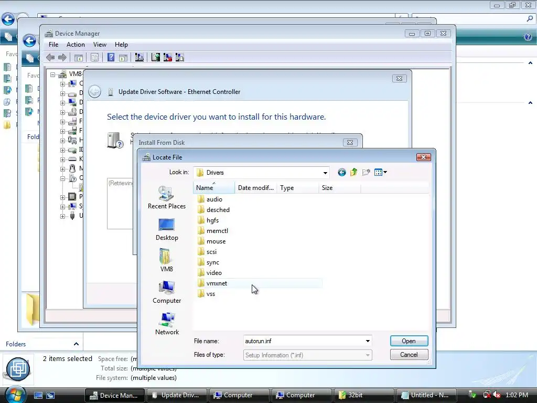Switch to Update Driver taskbar button
Image resolution: width=537 pixels, height=403 pixels.
(177, 395)
